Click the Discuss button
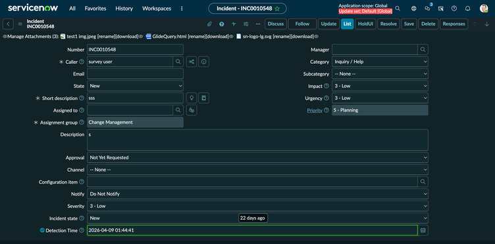 point(276,24)
